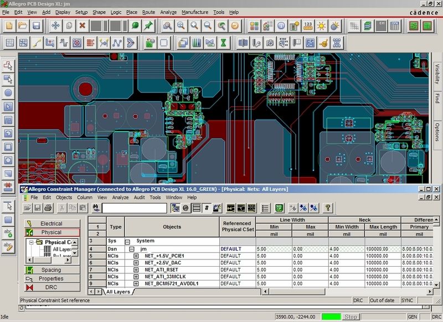Open Show Element with the blue info icon
Screen dimensions: 443x322
pos(281,26)
